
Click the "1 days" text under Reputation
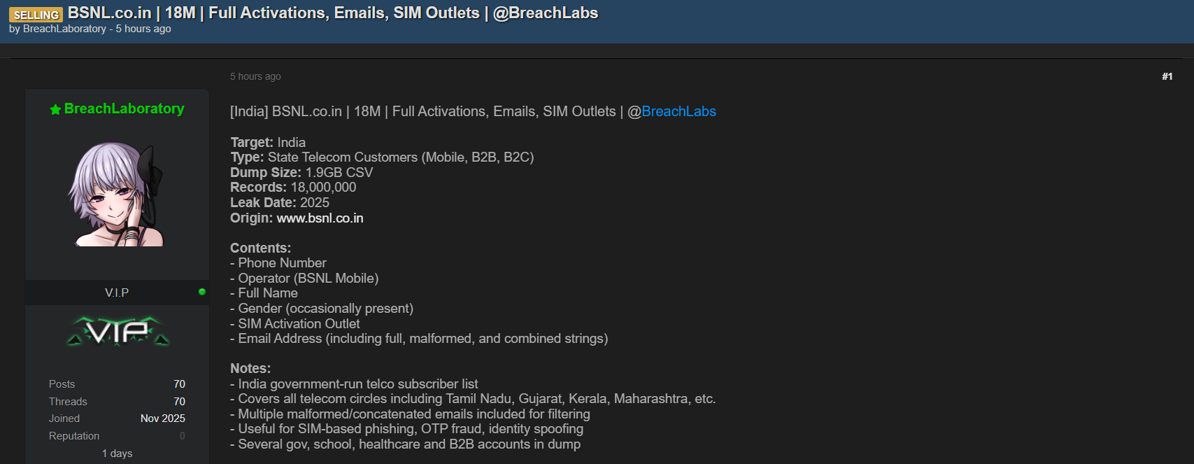tap(117, 454)
